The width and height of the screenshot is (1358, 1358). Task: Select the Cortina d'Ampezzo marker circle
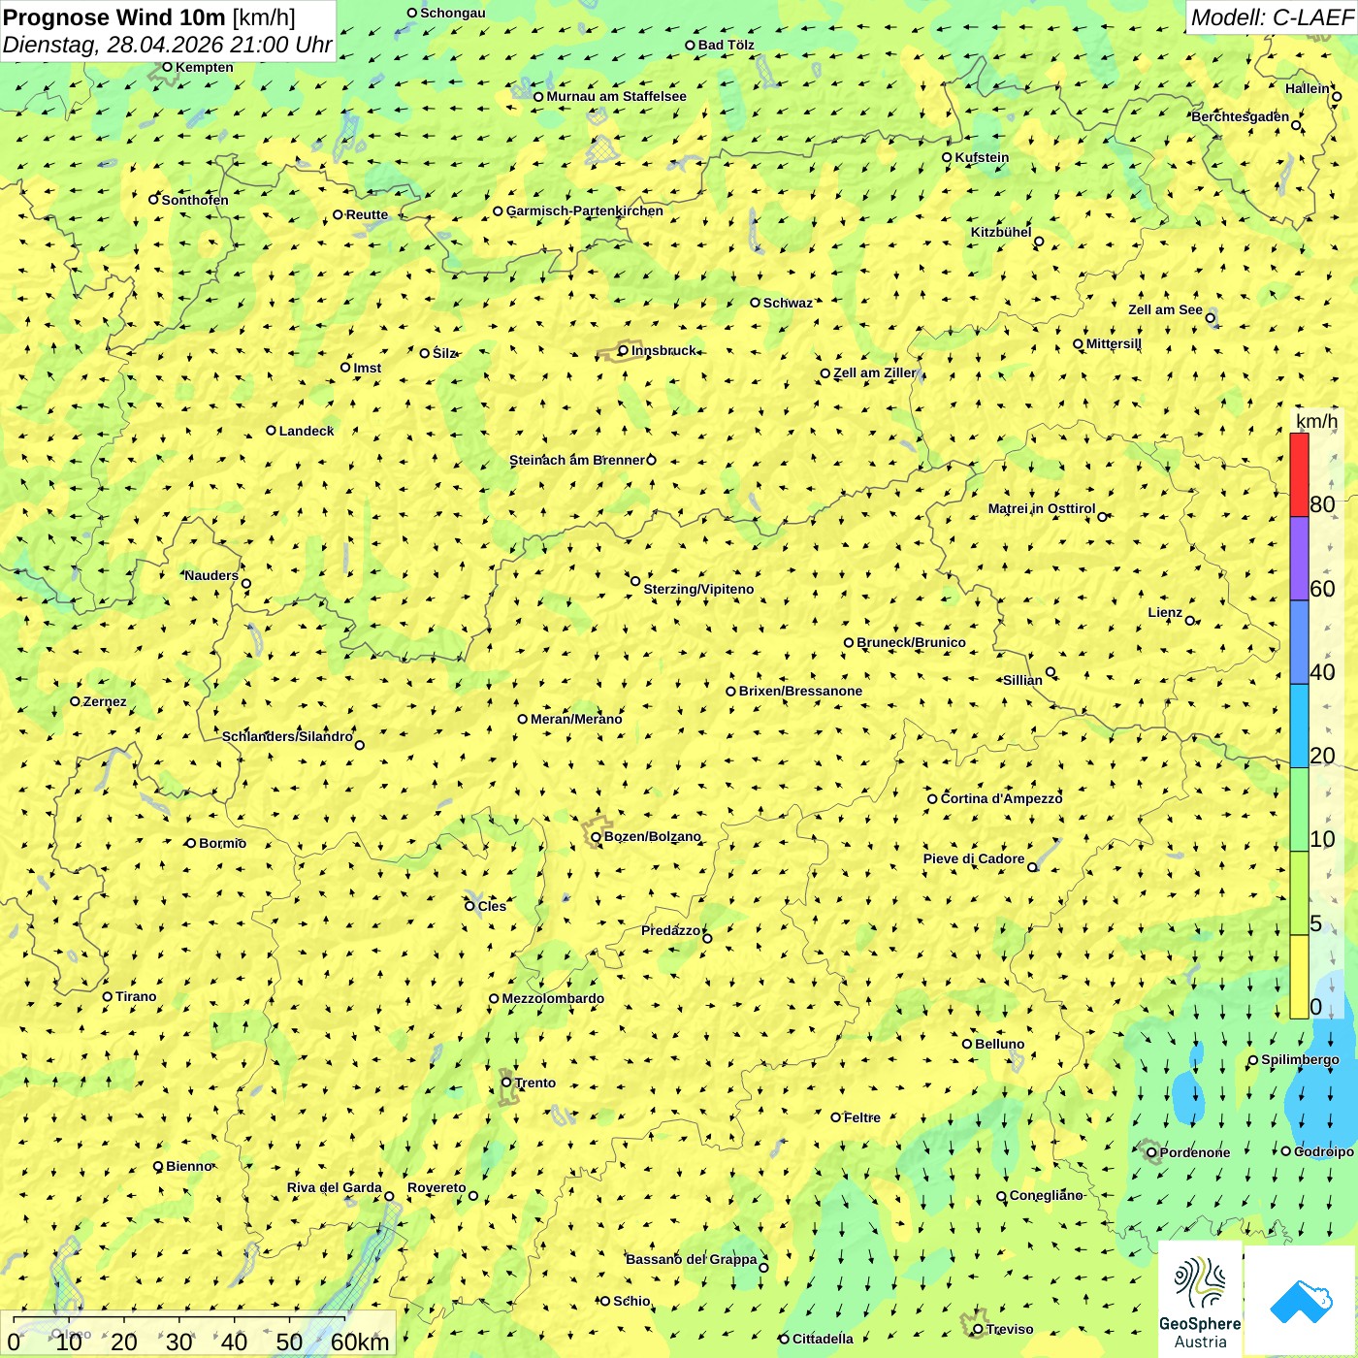coord(933,799)
